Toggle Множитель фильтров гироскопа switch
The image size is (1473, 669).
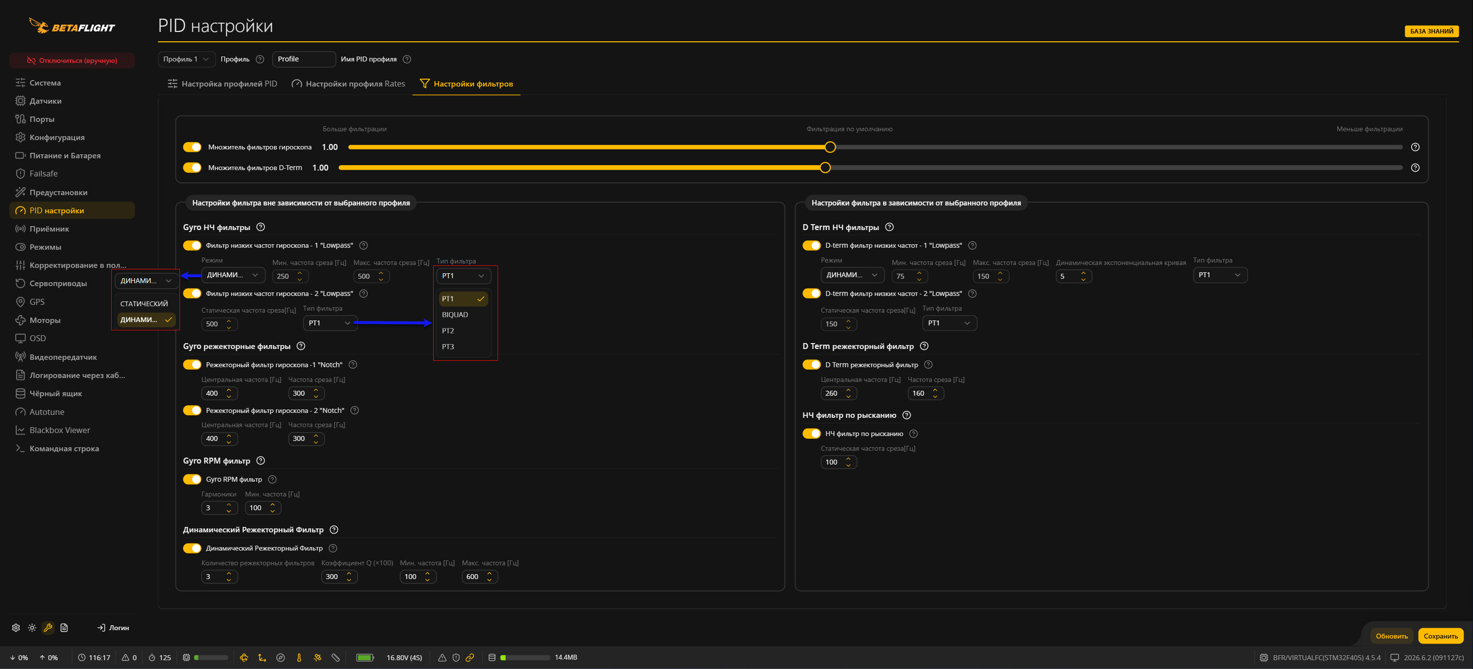coord(192,147)
